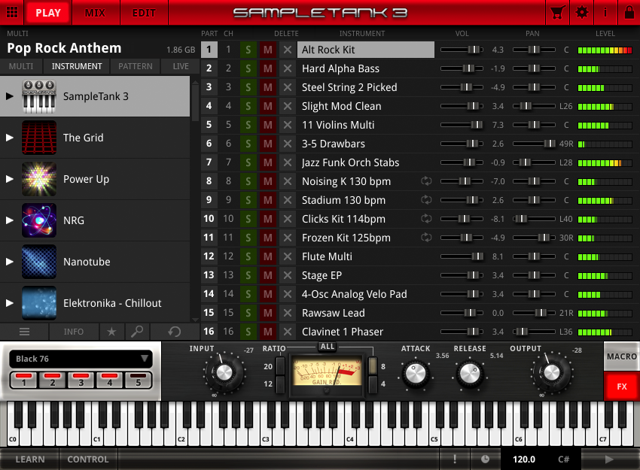Click the list menu icon below browser
The width and height of the screenshot is (640, 470).
pyautogui.click(x=24, y=331)
